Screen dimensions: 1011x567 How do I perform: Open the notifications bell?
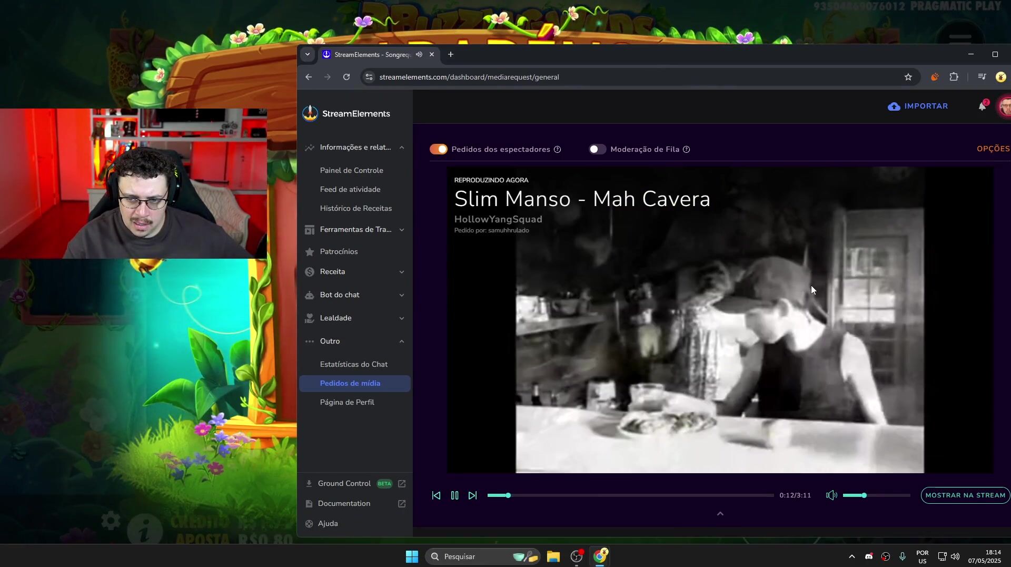[983, 106]
